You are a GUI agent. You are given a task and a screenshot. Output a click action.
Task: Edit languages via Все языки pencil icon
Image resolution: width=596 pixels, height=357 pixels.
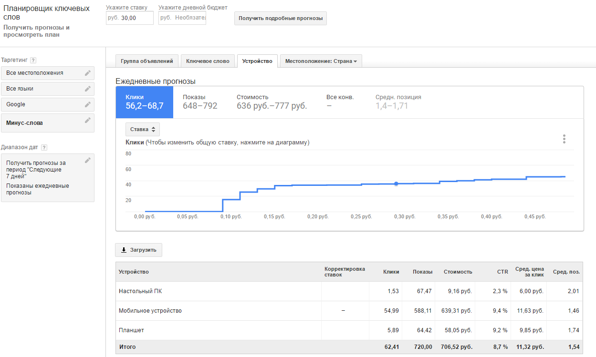point(87,89)
